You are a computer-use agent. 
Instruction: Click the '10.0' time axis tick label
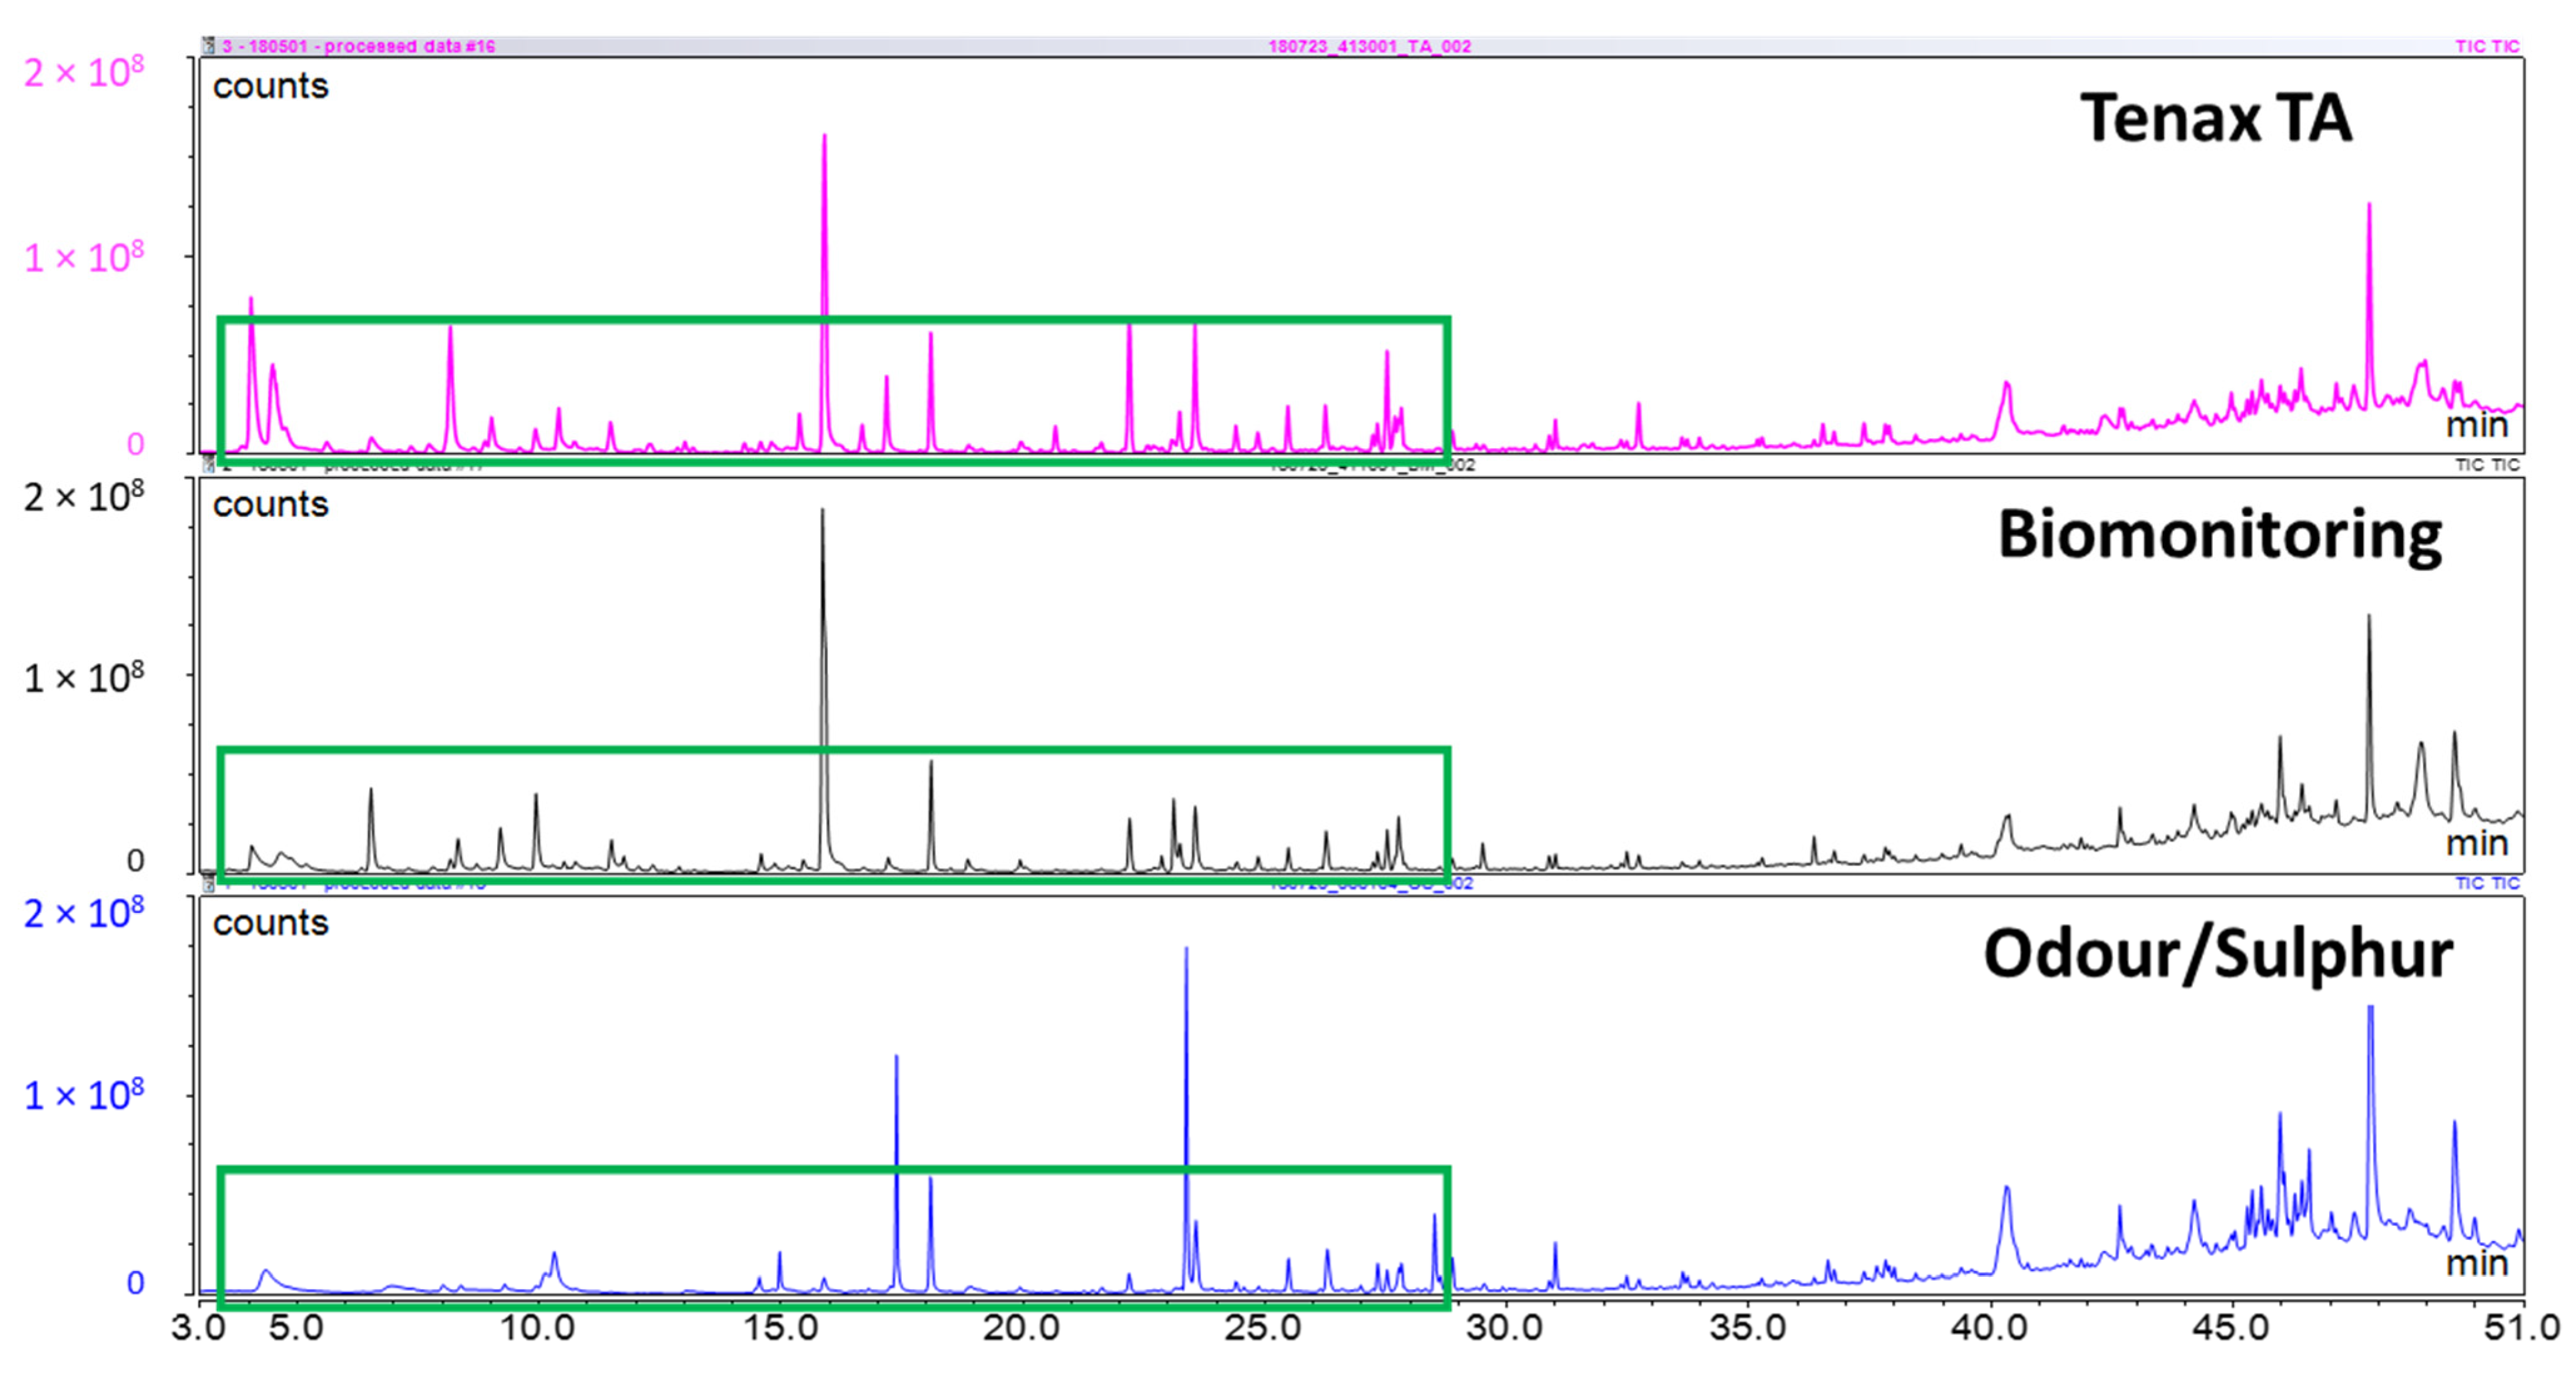(538, 1329)
